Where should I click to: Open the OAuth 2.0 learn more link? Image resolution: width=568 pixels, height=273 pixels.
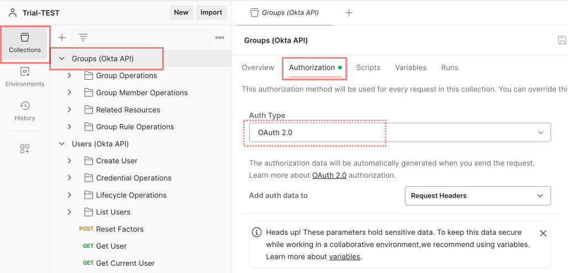(x=329, y=175)
